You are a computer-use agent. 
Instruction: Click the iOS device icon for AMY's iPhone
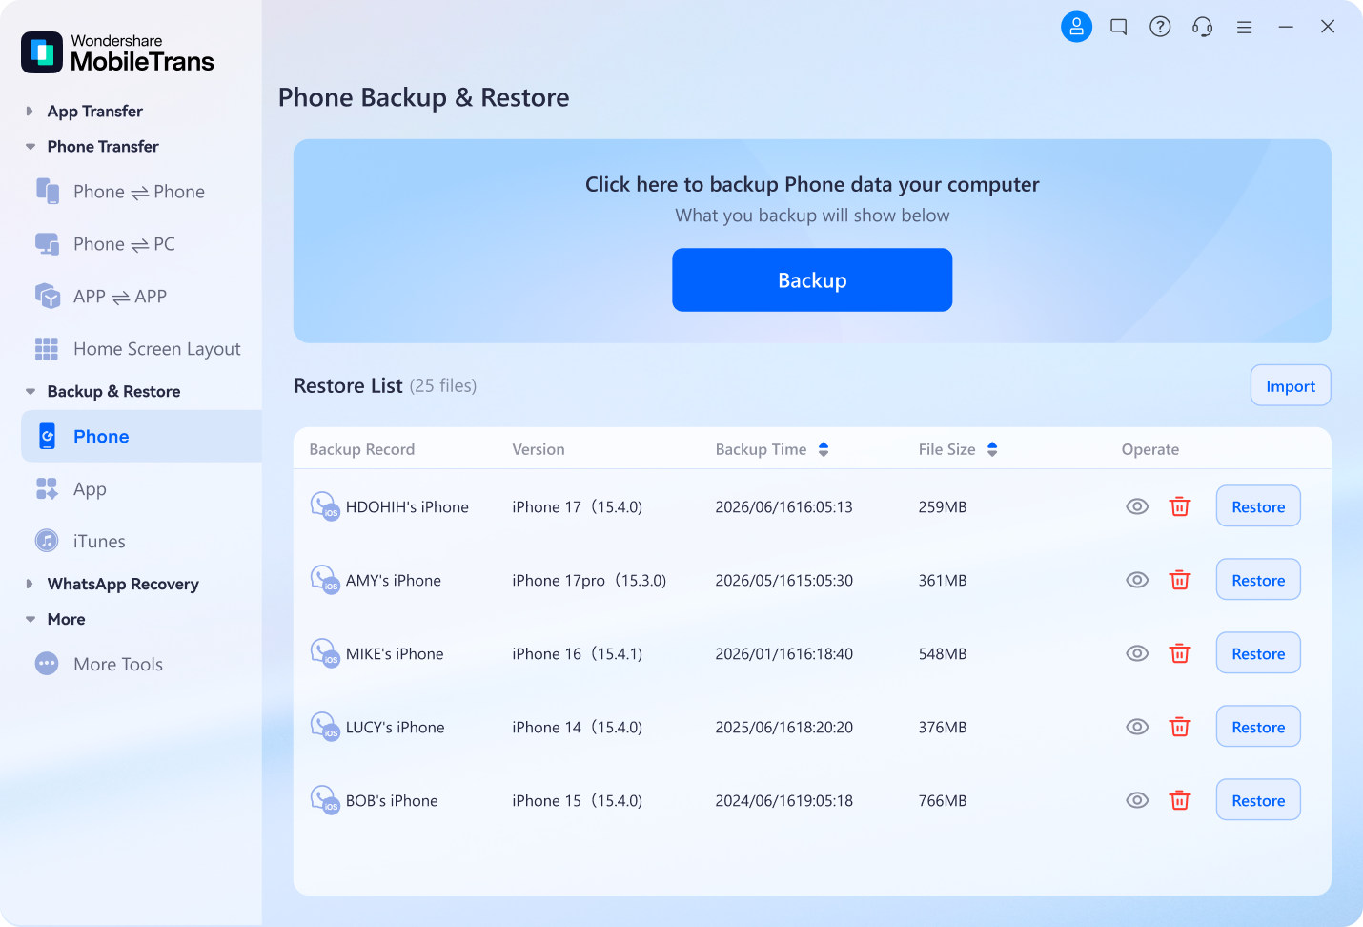pyautogui.click(x=325, y=579)
